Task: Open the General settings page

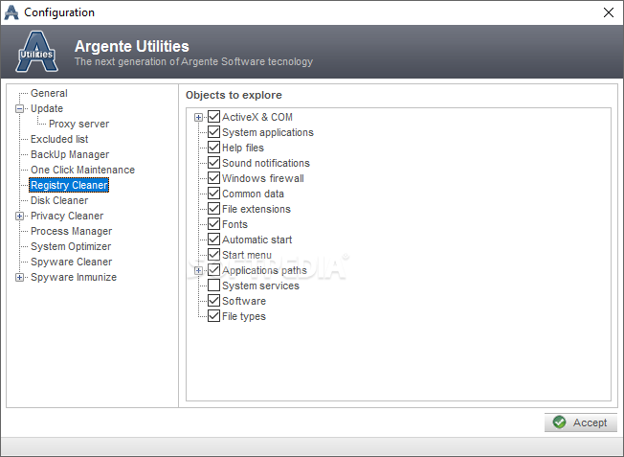Action: (49, 93)
